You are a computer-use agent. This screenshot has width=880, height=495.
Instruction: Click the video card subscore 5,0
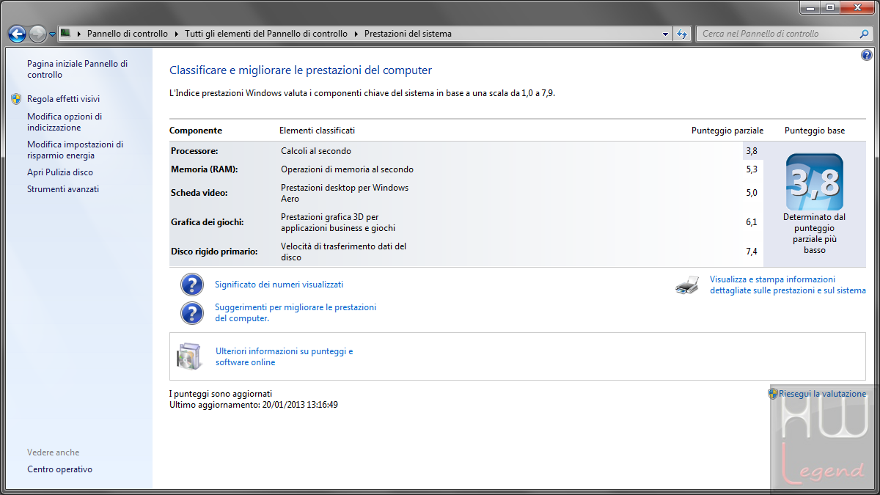(752, 193)
